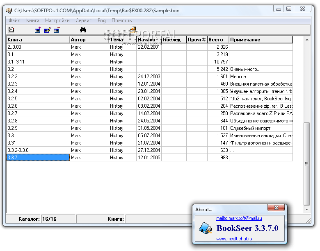The width and height of the screenshot is (320, 251).
Task: Click total value 10 757
Action: [221, 62]
